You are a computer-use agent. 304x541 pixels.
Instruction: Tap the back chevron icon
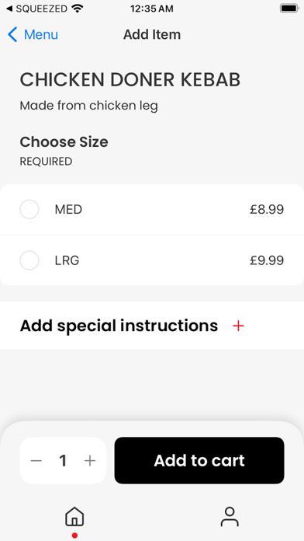click(x=12, y=35)
